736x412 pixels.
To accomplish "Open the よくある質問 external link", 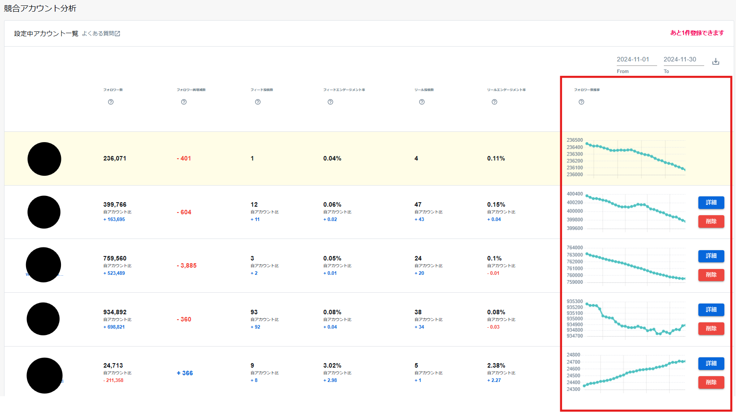I will tap(101, 34).
